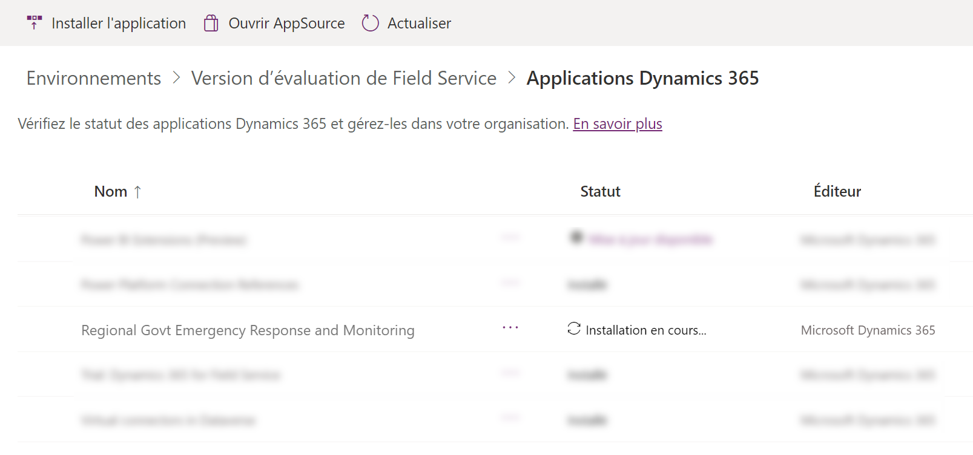Click the Ouvrir AppSource label
Image resolution: width=973 pixels, height=455 pixels.
click(x=286, y=23)
